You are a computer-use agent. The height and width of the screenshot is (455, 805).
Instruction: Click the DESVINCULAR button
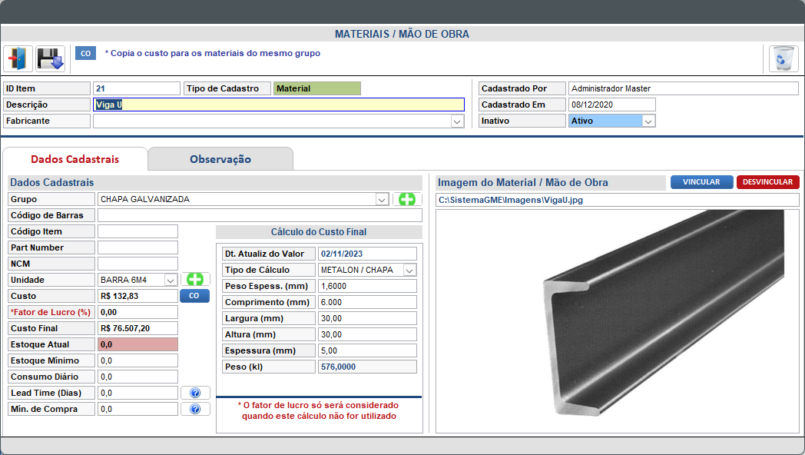(767, 182)
